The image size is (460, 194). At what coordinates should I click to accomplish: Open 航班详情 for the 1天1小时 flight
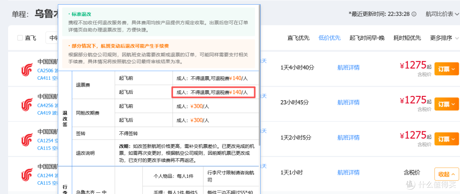[348, 173]
